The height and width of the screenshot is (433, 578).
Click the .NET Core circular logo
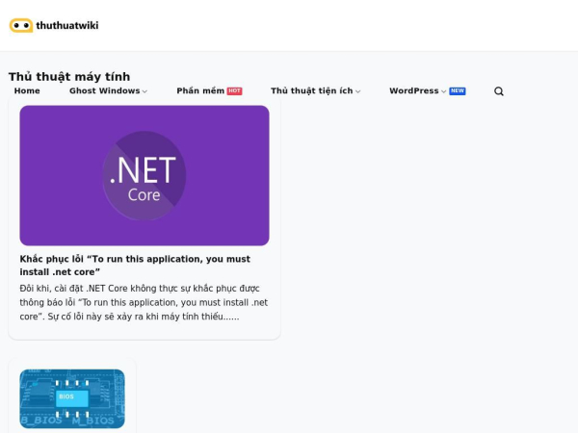click(144, 176)
